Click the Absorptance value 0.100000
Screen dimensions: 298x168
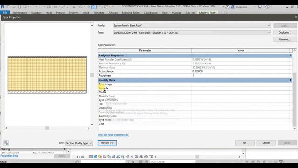[241, 71]
